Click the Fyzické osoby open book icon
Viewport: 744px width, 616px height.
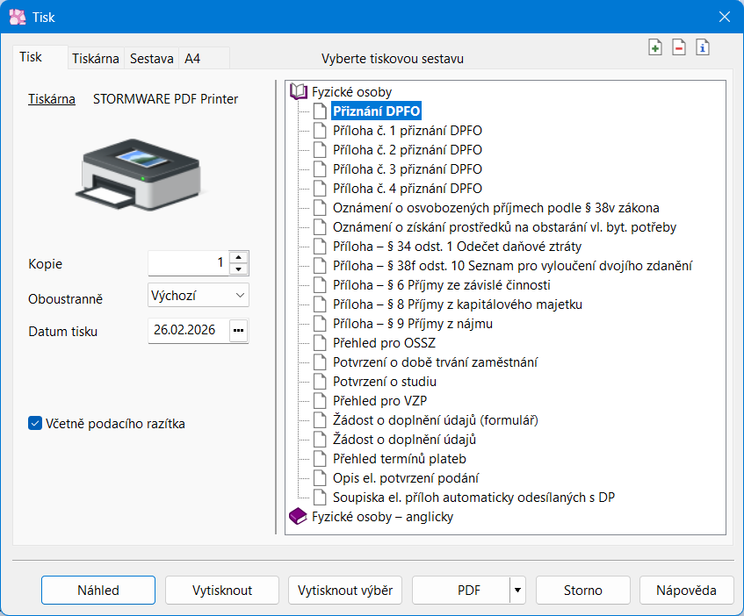point(299,91)
